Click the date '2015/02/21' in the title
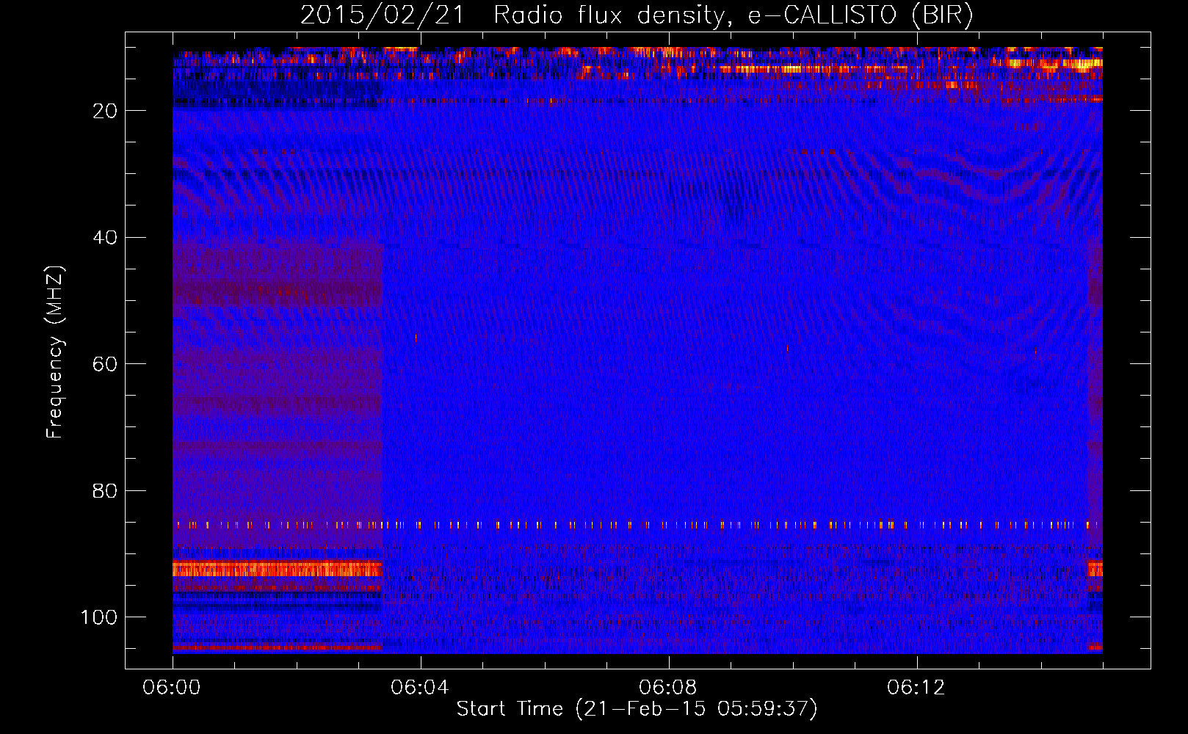Screen dimensions: 1188x734 click(382, 15)
